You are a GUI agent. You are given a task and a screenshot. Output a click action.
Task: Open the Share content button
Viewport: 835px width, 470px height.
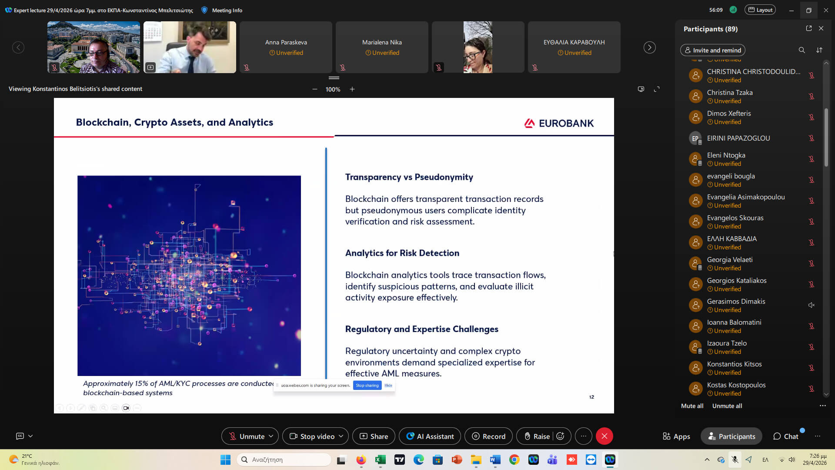pos(374,436)
